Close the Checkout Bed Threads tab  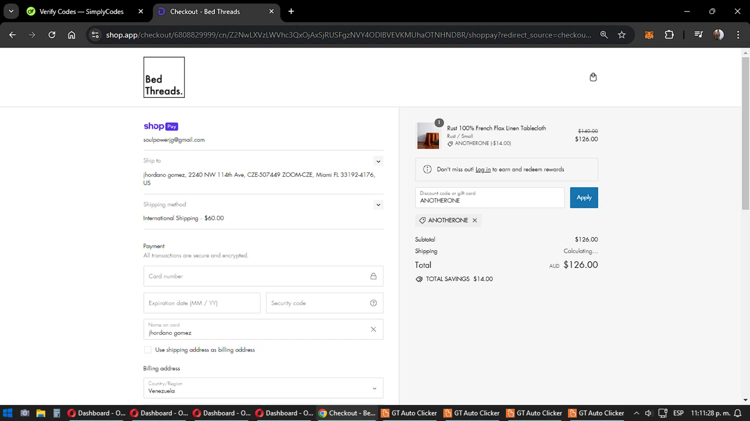pyautogui.click(x=271, y=11)
